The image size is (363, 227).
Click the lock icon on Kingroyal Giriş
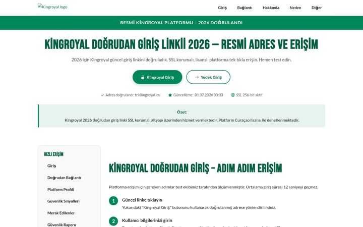[x=143, y=77]
